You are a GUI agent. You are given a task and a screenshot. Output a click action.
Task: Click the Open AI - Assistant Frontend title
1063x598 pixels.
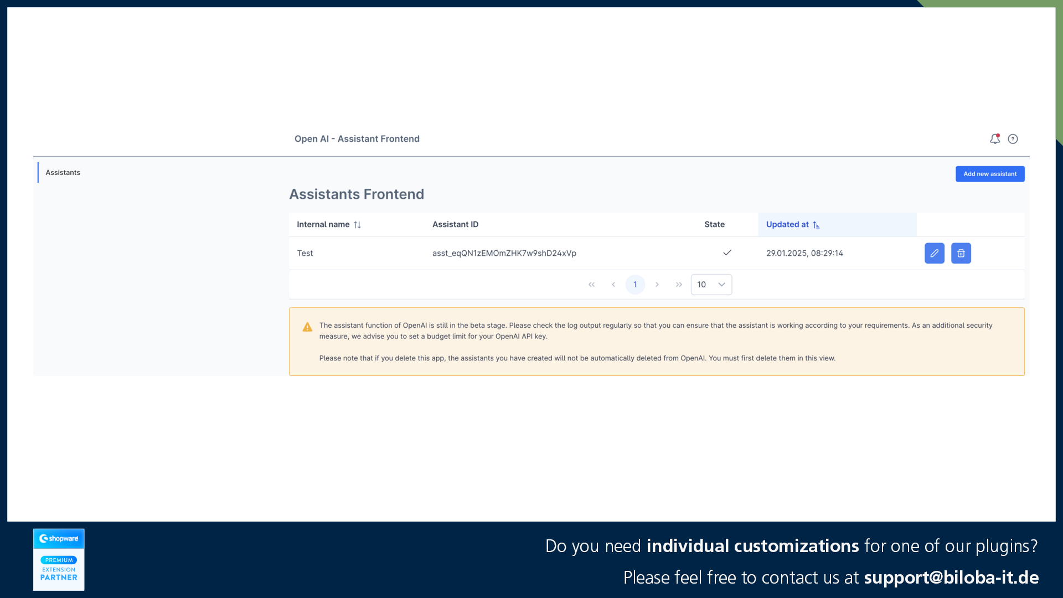(357, 139)
